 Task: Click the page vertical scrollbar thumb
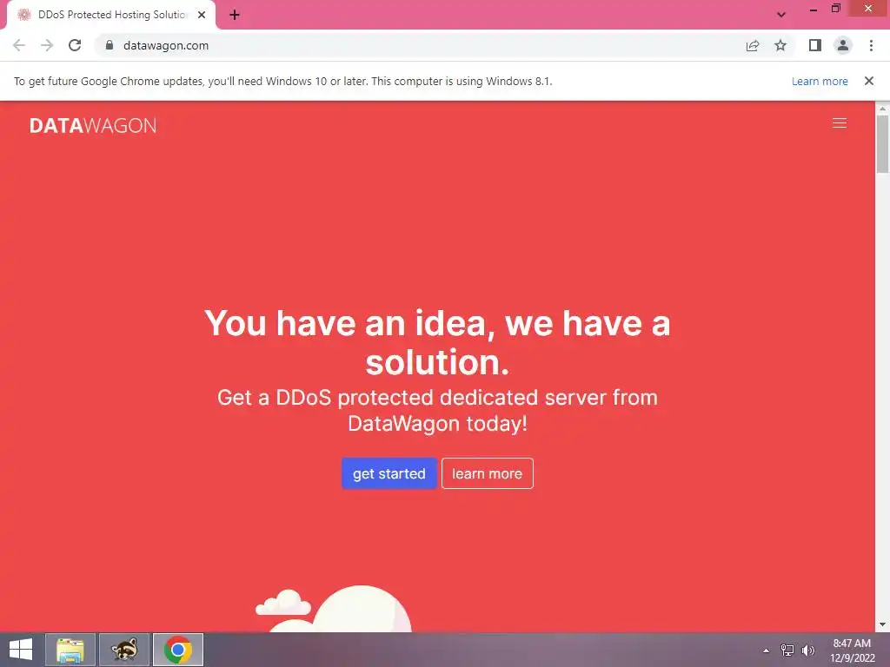pyautogui.click(x=882, y=144)
